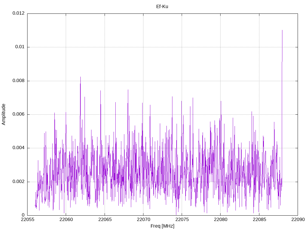Click x-axis tick value 22090
The image size is (306, 230).
pyautogui.click(x=298, y=220)
